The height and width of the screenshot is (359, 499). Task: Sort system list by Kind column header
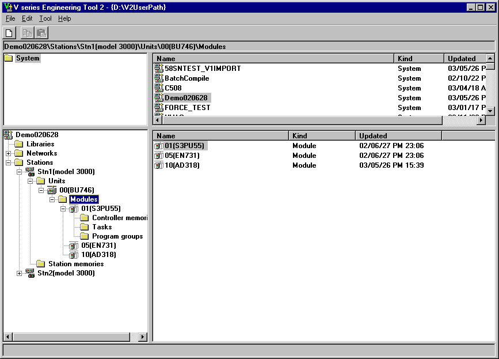[418, 59]
